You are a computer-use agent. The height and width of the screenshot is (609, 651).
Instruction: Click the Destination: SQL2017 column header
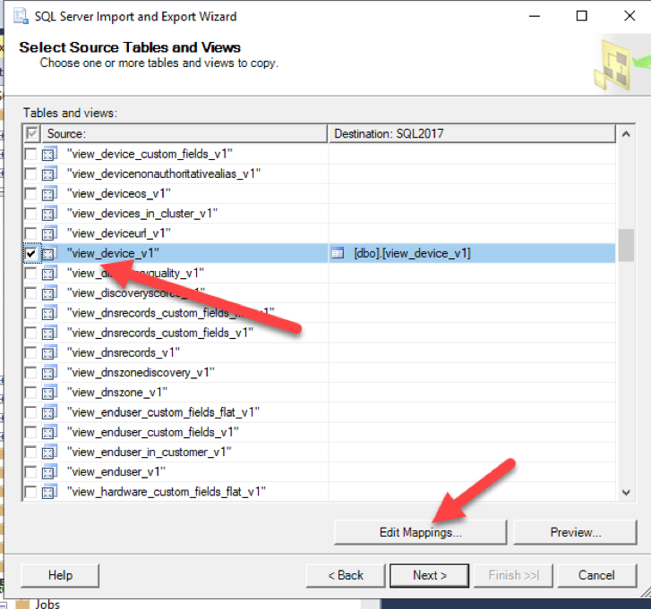[x=470, y=133]
